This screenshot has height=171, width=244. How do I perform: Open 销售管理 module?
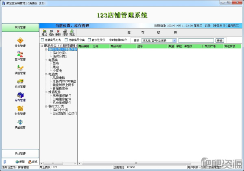(20, 70)
